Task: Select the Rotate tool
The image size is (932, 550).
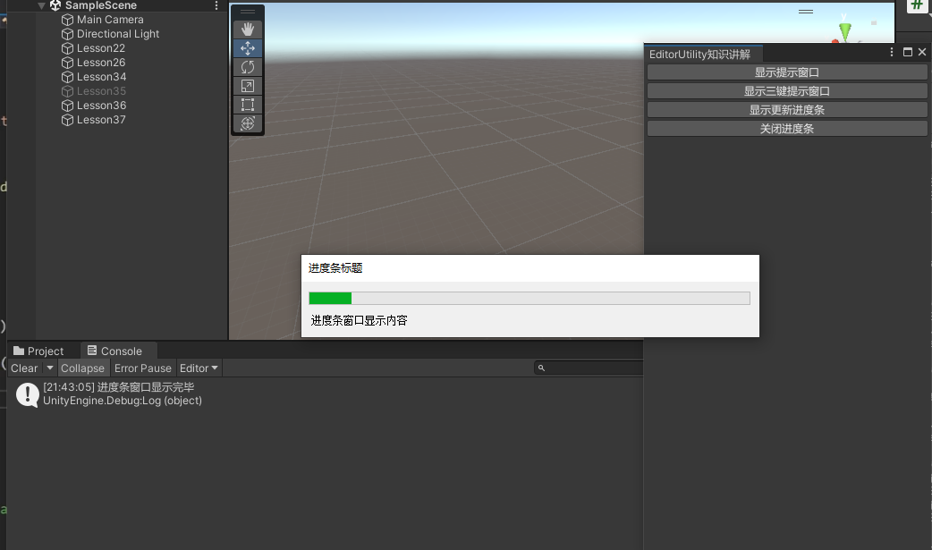Action: [x=248, y=67]
